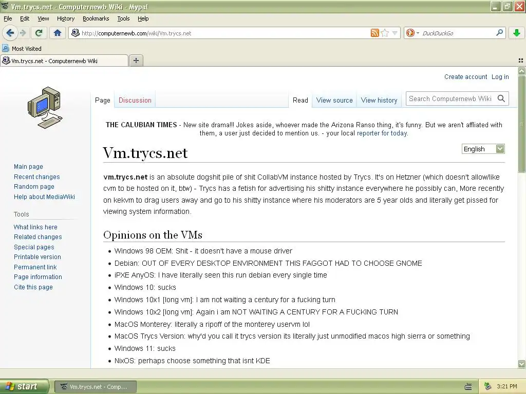Viewport: 526px width, 394px height.
Task: Open the Edit menu
Action: tap(25, 18)
